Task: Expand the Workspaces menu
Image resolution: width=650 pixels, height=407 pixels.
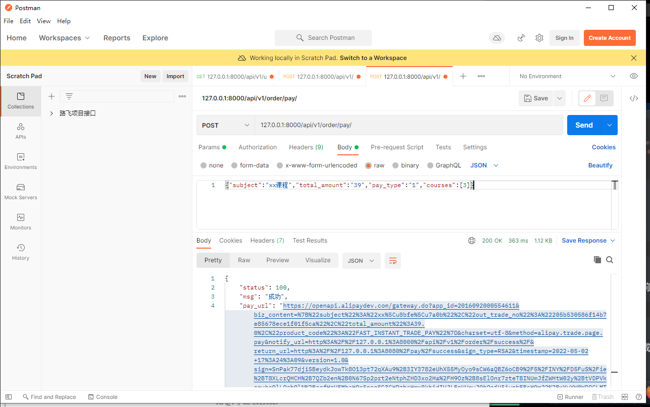Action: (x=64, y=38)
